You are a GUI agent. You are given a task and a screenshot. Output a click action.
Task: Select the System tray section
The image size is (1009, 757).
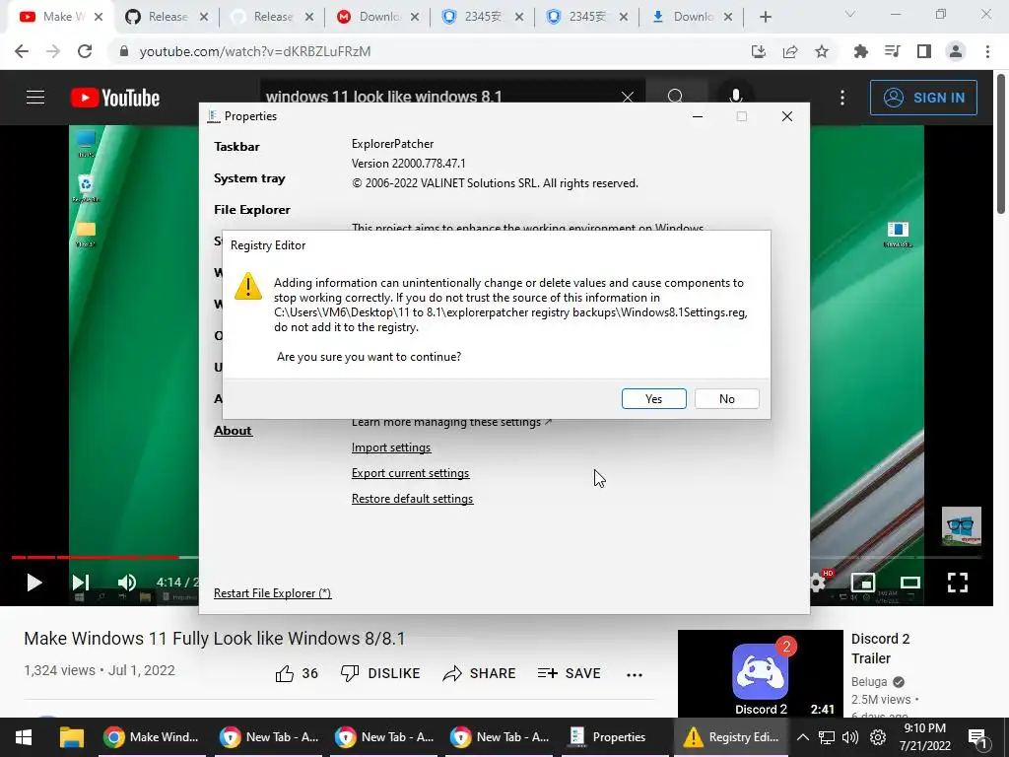tap(249, 178)
